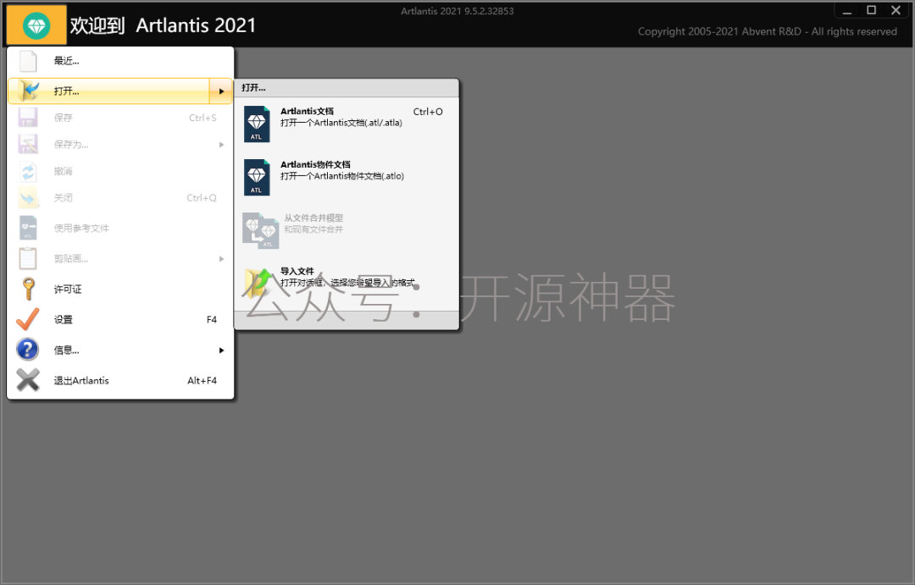The width and height of the screenshot is (915, 585).
Task: Expand the 保存为... submenu arrow
Action: pos(222,145)
